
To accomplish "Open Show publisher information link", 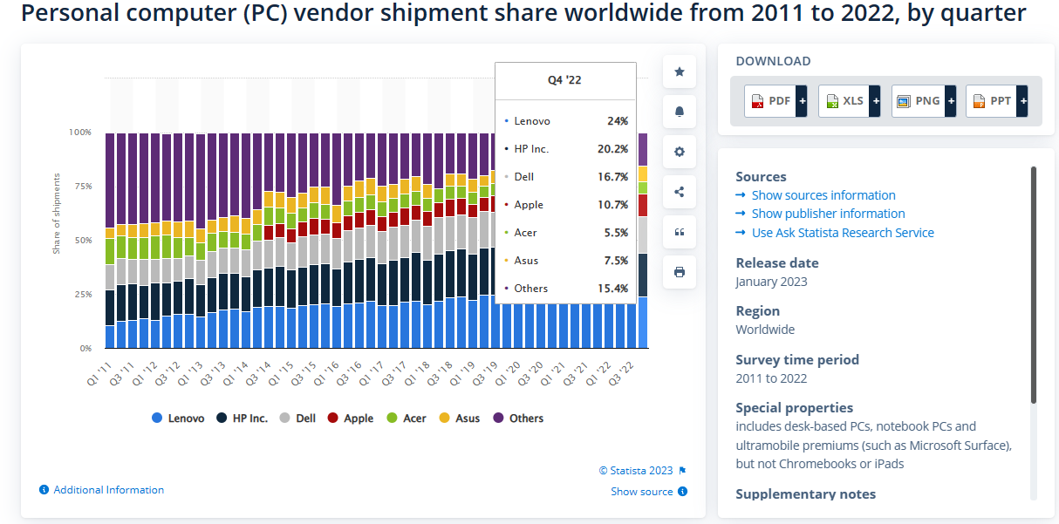I will (x=828, y=214).
